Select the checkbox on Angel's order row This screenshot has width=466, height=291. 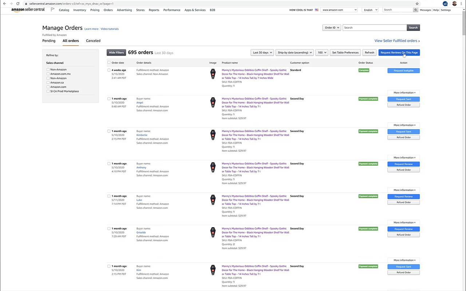pyautogui.click(x=109, y=99)
